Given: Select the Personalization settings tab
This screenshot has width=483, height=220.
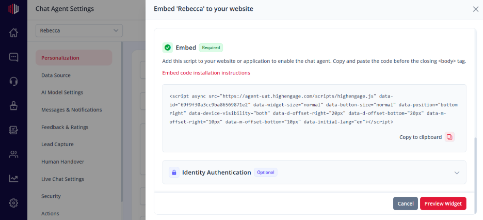Looking at the screenshot, I should 74,58.
